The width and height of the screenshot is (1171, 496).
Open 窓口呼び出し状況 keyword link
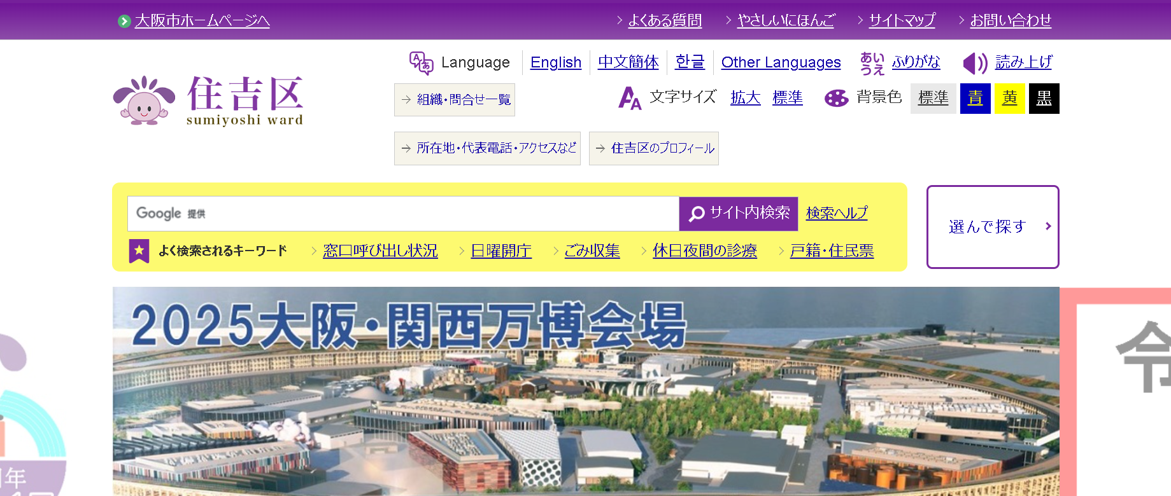tap(380, 251)
